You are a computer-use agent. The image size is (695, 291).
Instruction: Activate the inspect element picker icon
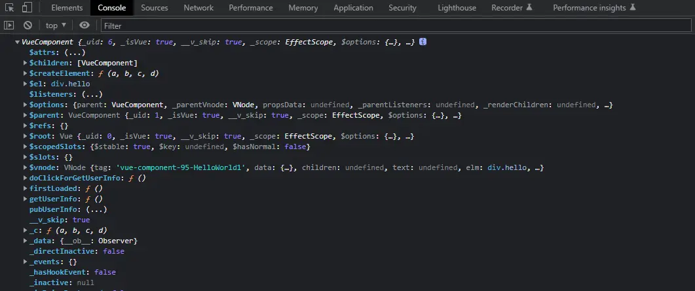coord(10,7)
